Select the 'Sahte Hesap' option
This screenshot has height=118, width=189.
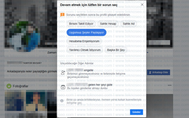pos(108,24)
